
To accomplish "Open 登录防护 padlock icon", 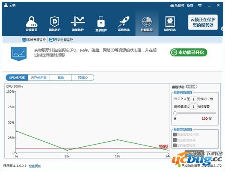I will [x=101, y=24].
